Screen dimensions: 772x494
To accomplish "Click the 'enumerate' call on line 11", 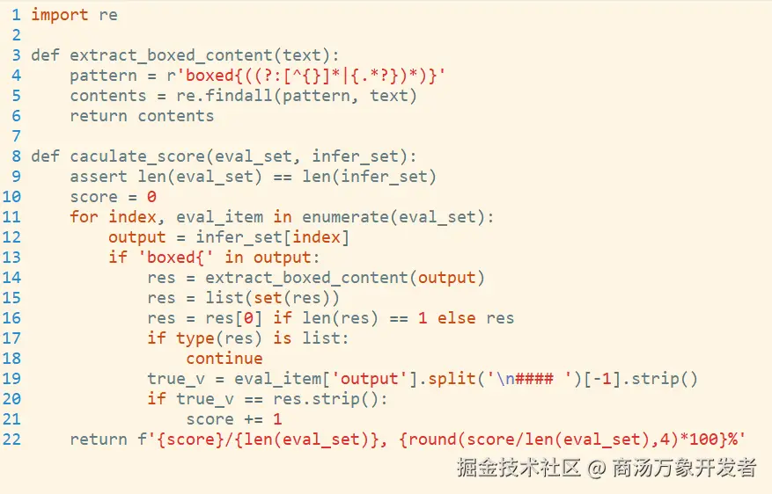I will 345,217.
